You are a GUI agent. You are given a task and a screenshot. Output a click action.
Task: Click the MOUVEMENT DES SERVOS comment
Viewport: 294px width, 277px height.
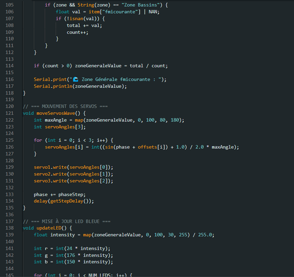[x=65, y=106]
